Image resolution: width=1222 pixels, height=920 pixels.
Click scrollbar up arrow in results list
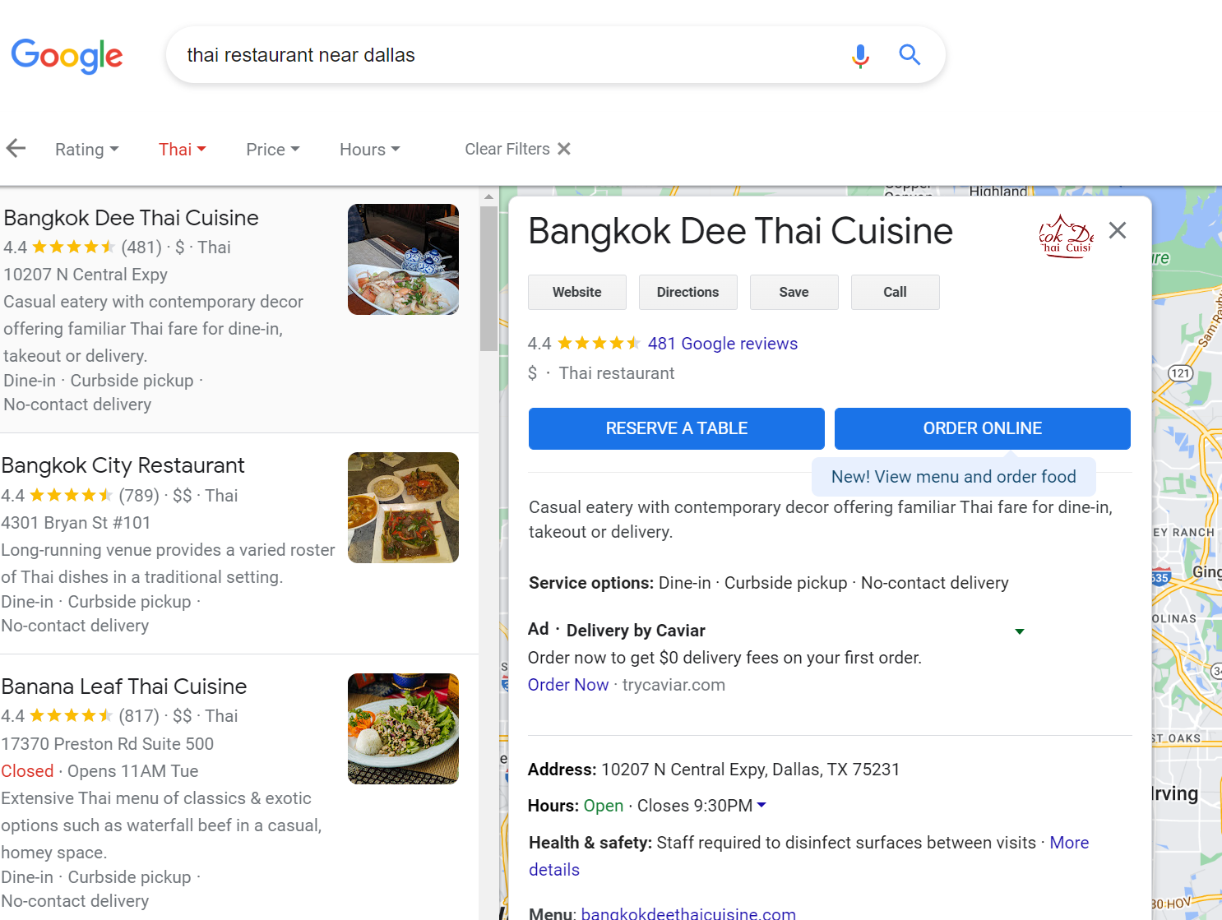(488, 197)
